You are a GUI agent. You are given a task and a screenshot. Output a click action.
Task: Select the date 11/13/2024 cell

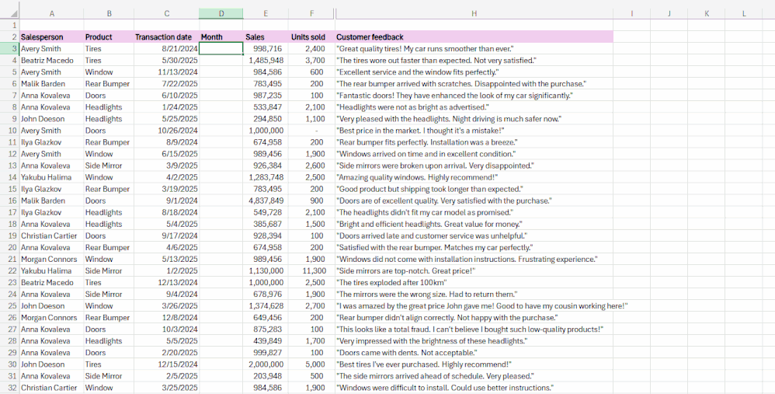tap(166, 72)
